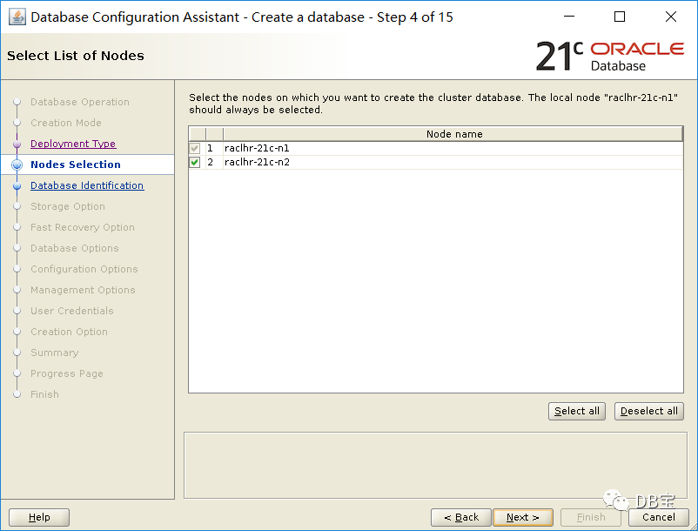
Task: Return with the Back button
Action: tap(460, 517)
